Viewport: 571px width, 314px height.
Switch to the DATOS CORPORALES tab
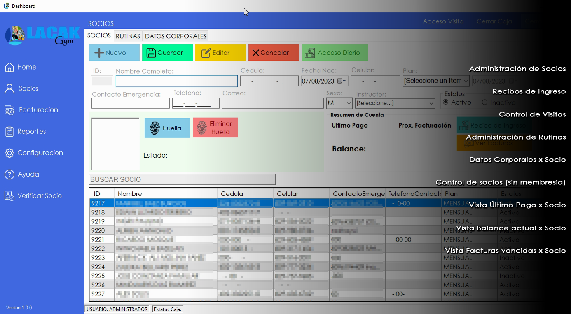176,36
